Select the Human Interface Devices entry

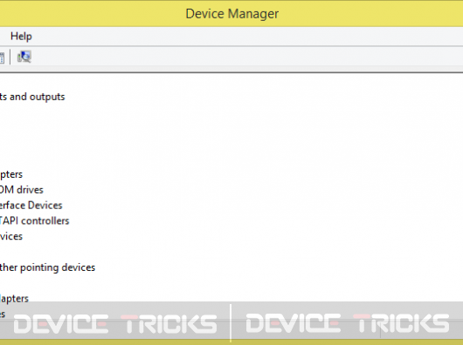click(x=31, y=206)
